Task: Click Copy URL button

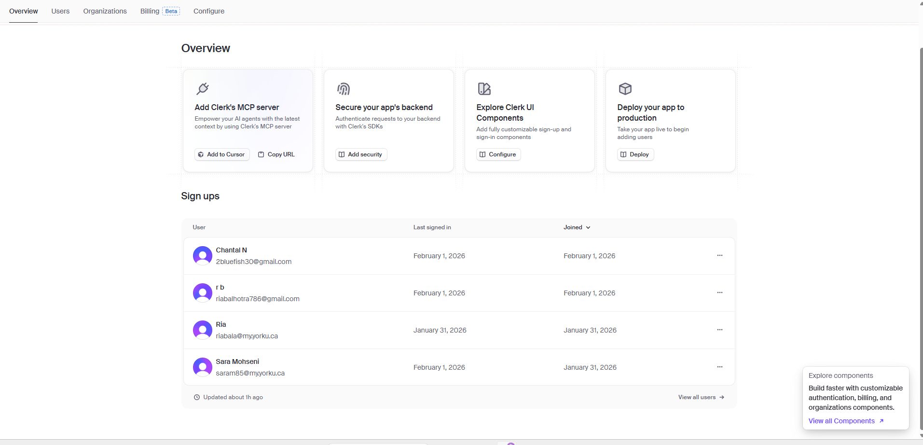Action: click(x=276, y=154)
